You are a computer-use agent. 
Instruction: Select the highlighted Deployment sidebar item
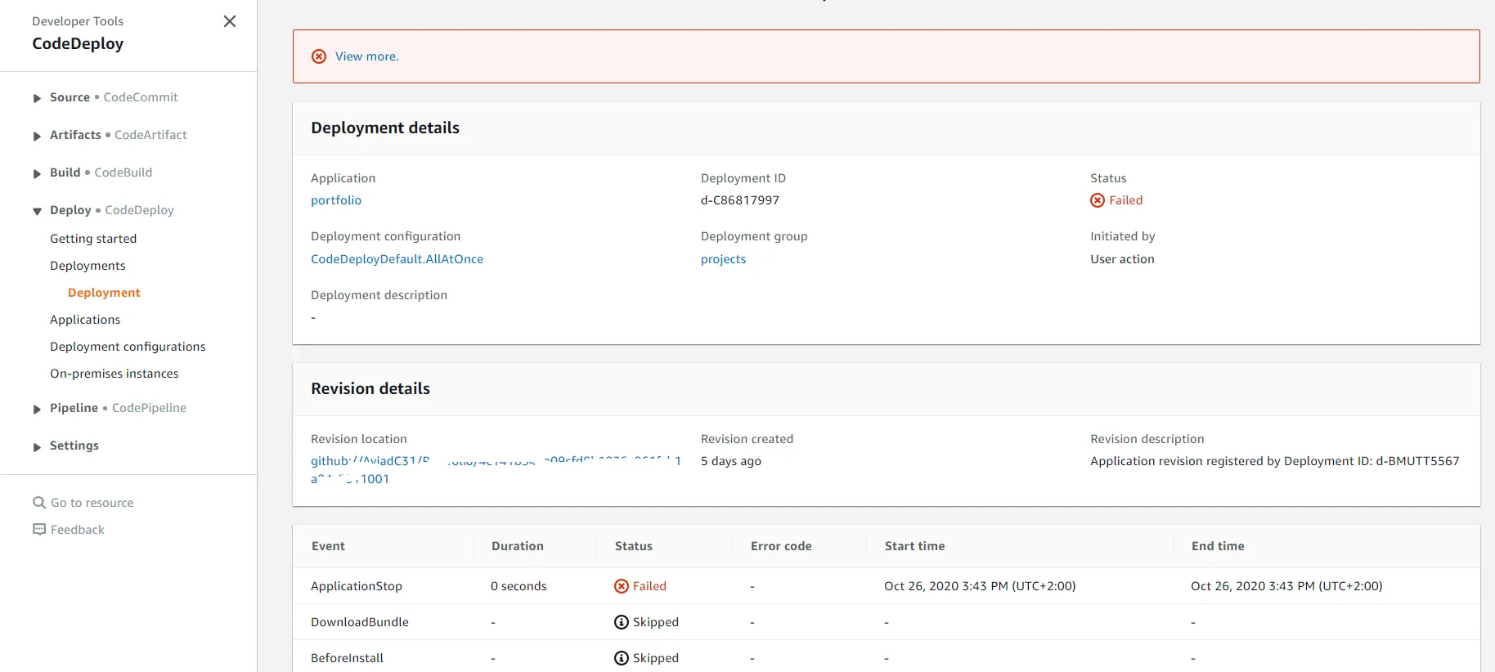104,293
